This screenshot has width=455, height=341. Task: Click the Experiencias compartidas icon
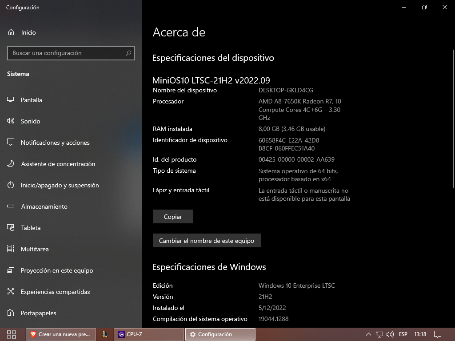11,291
